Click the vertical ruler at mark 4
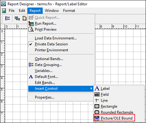The width and height of the screenshot is (146, 123). [2, 78]
